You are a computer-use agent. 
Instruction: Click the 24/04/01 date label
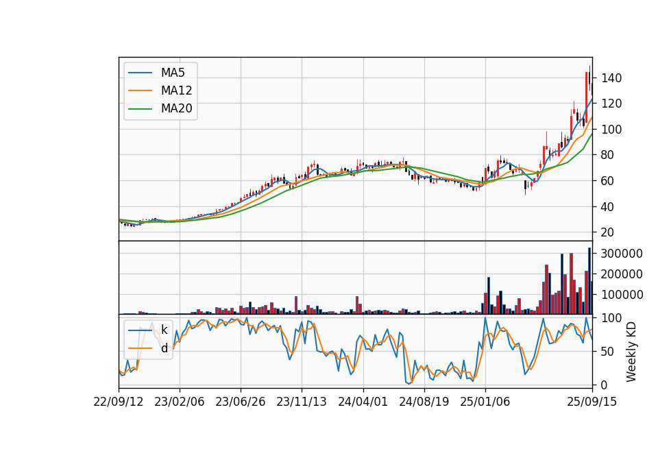coord(363,402)
